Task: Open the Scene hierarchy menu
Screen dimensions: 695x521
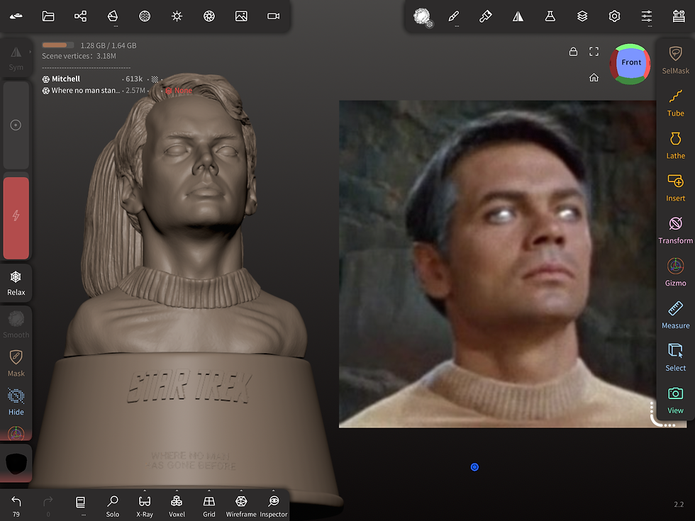Action: 80,16
